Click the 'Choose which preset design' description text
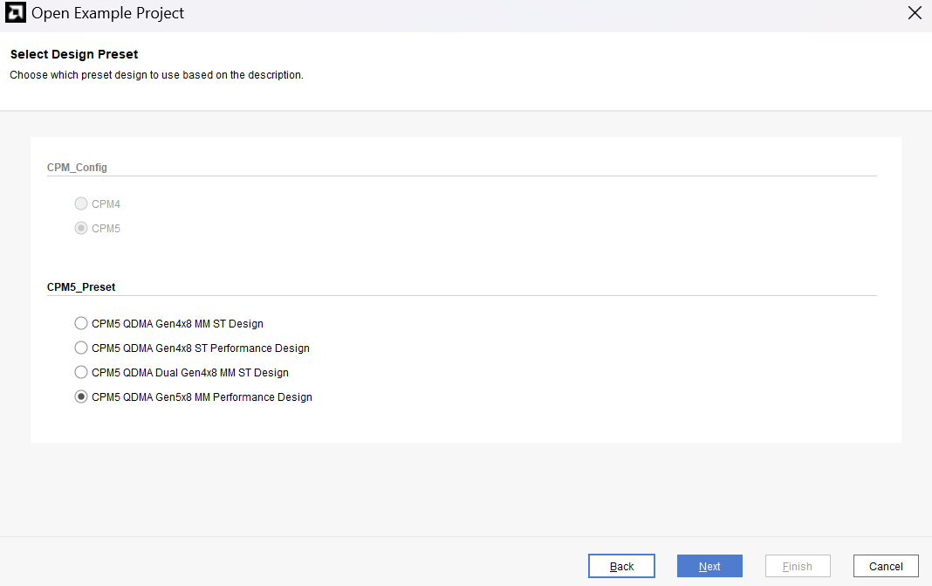 coord(156,75)
